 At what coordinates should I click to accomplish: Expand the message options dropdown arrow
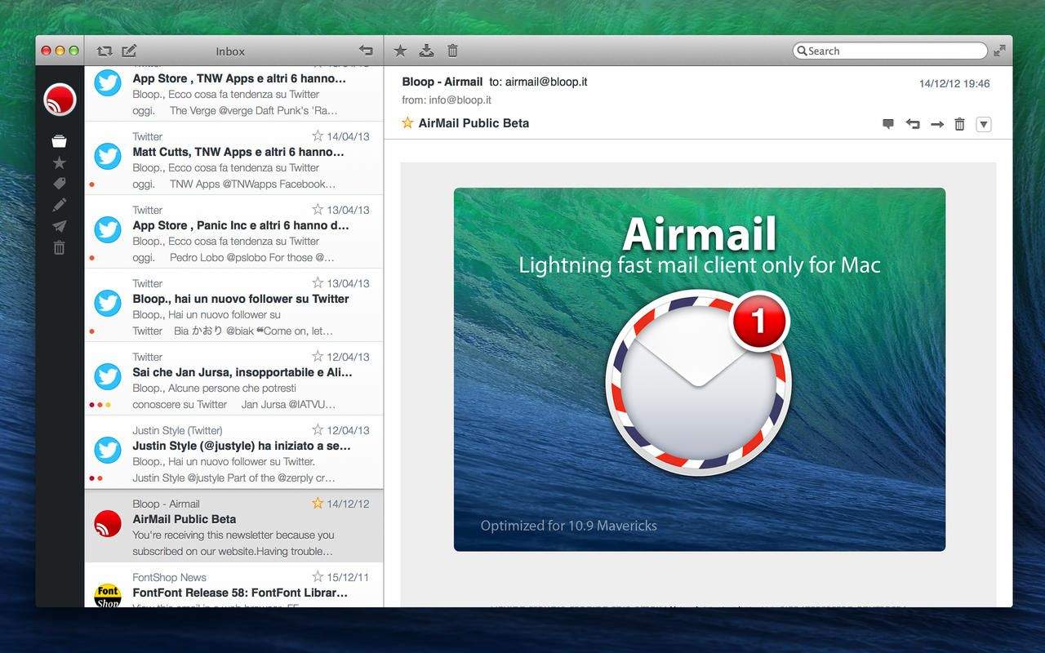tap(984, 124)
